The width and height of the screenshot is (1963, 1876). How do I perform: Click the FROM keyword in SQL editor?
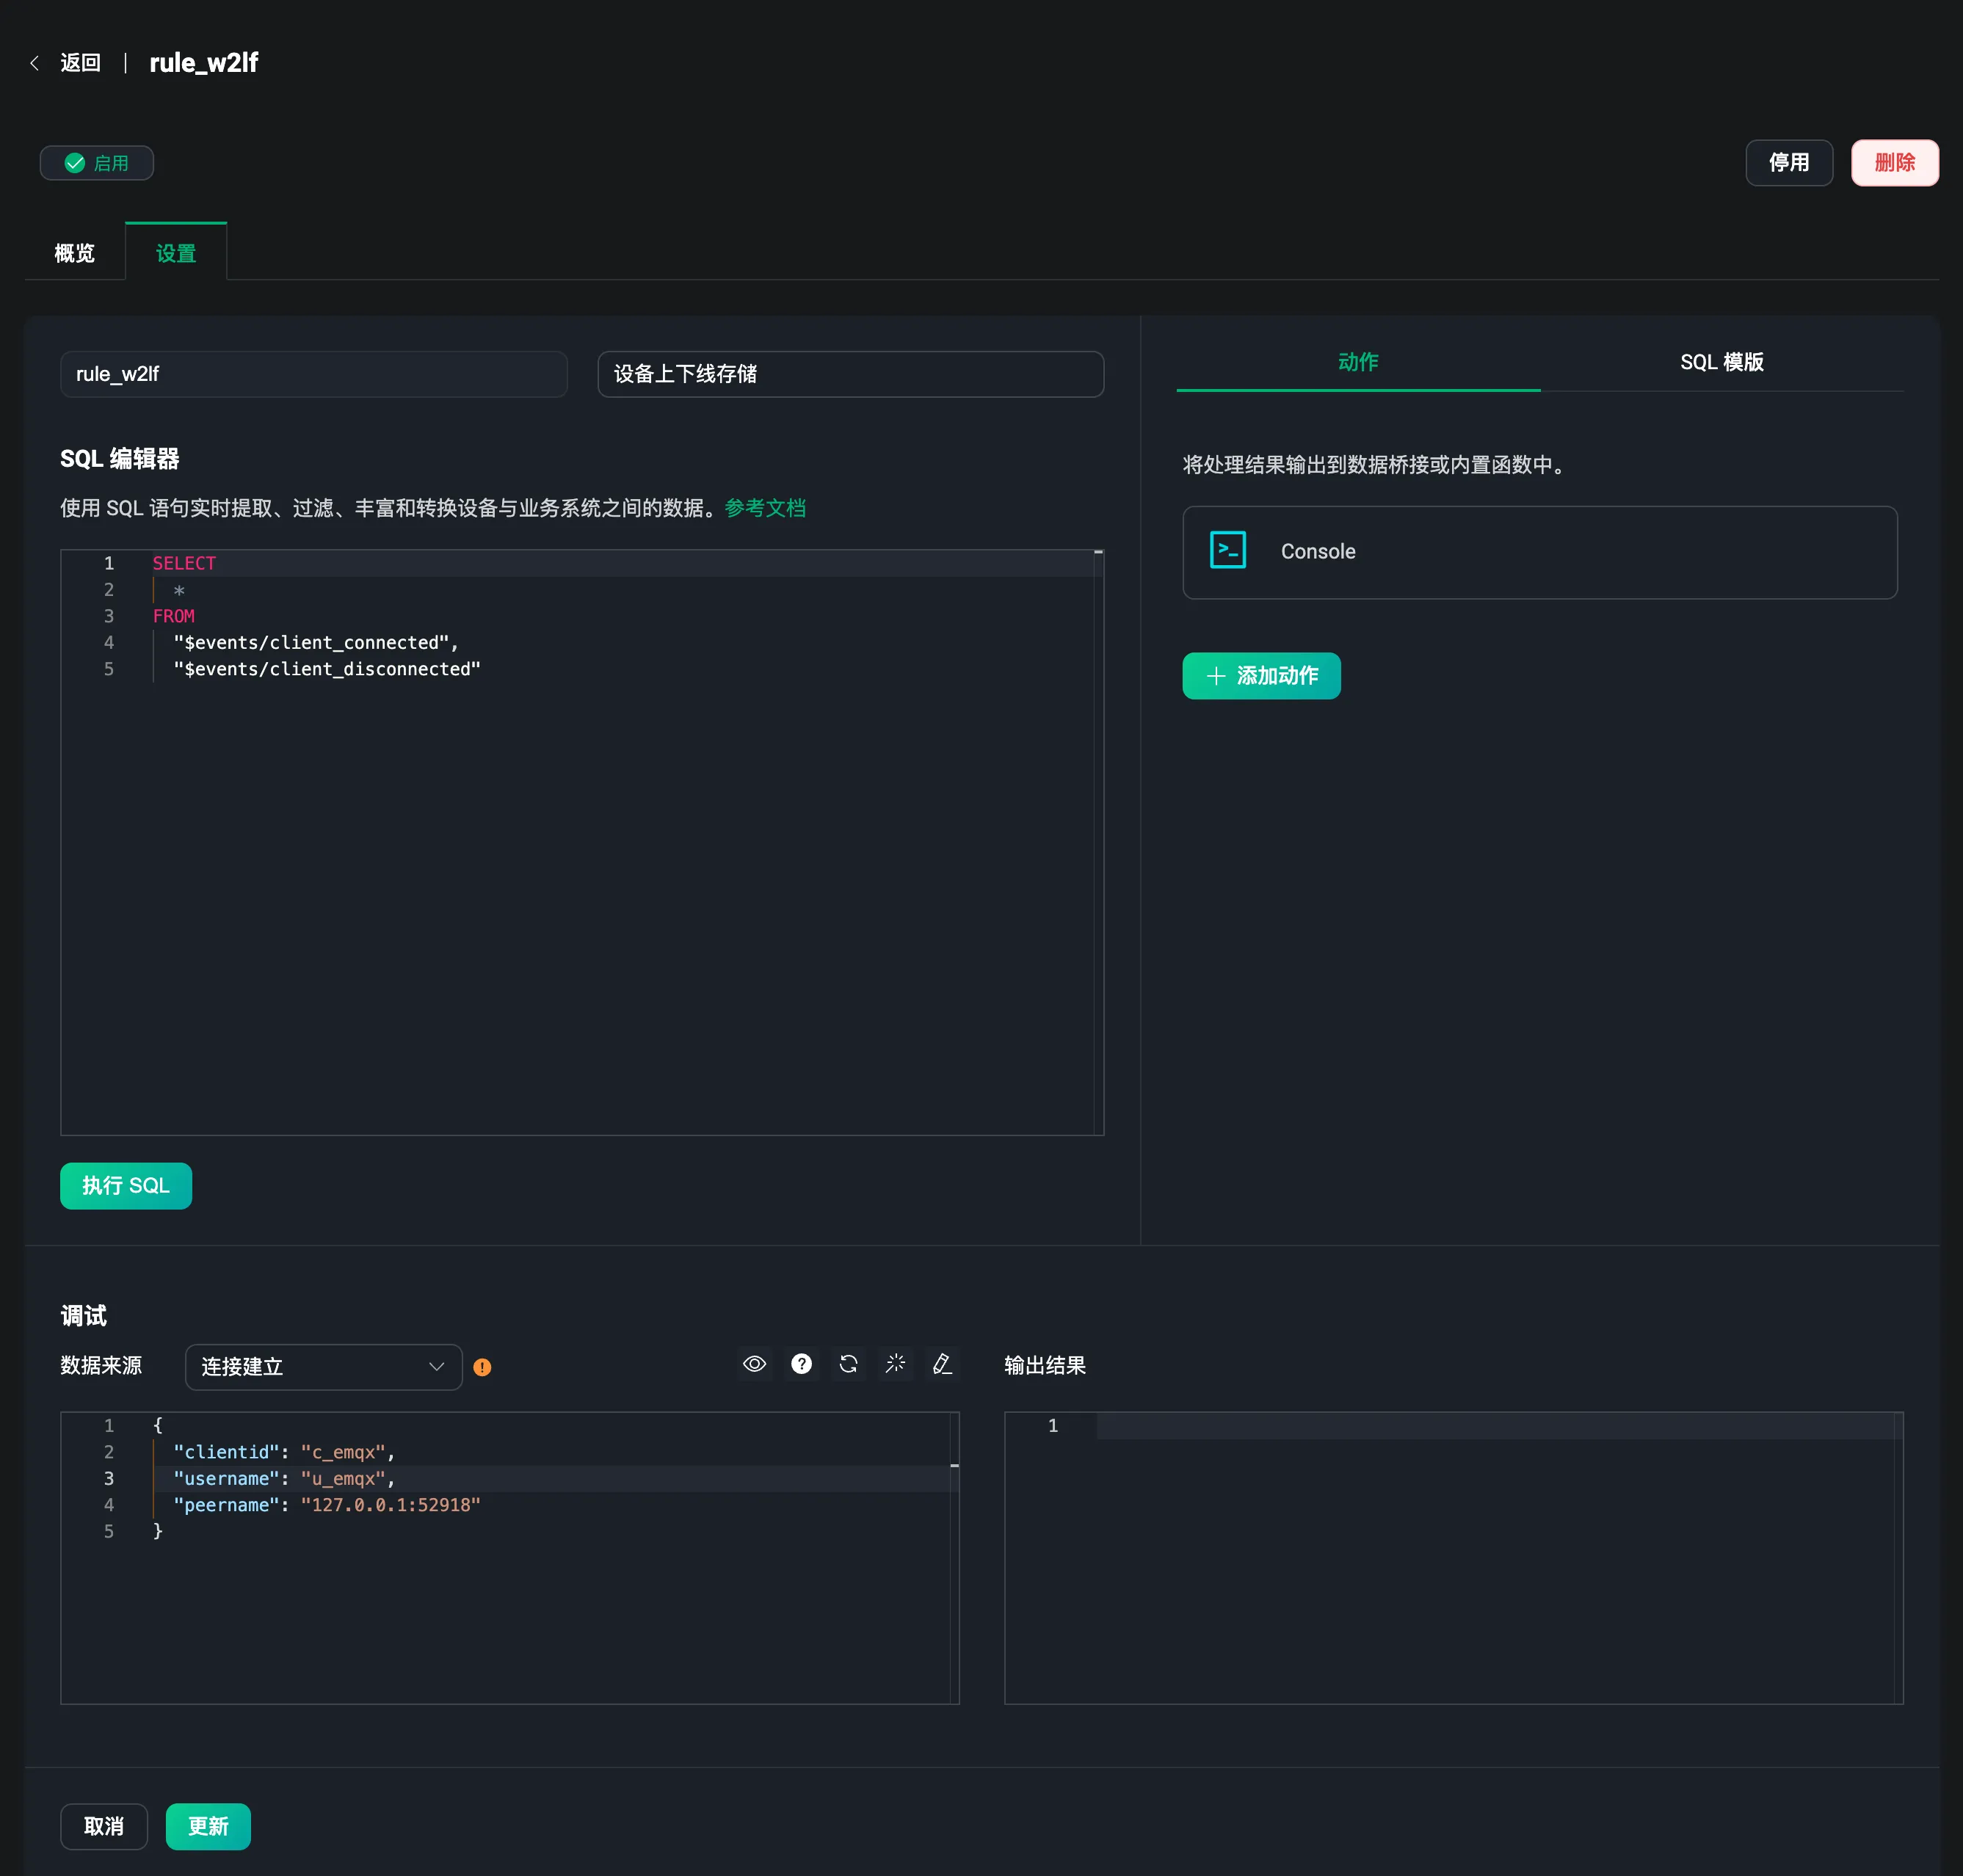(174, 616)
